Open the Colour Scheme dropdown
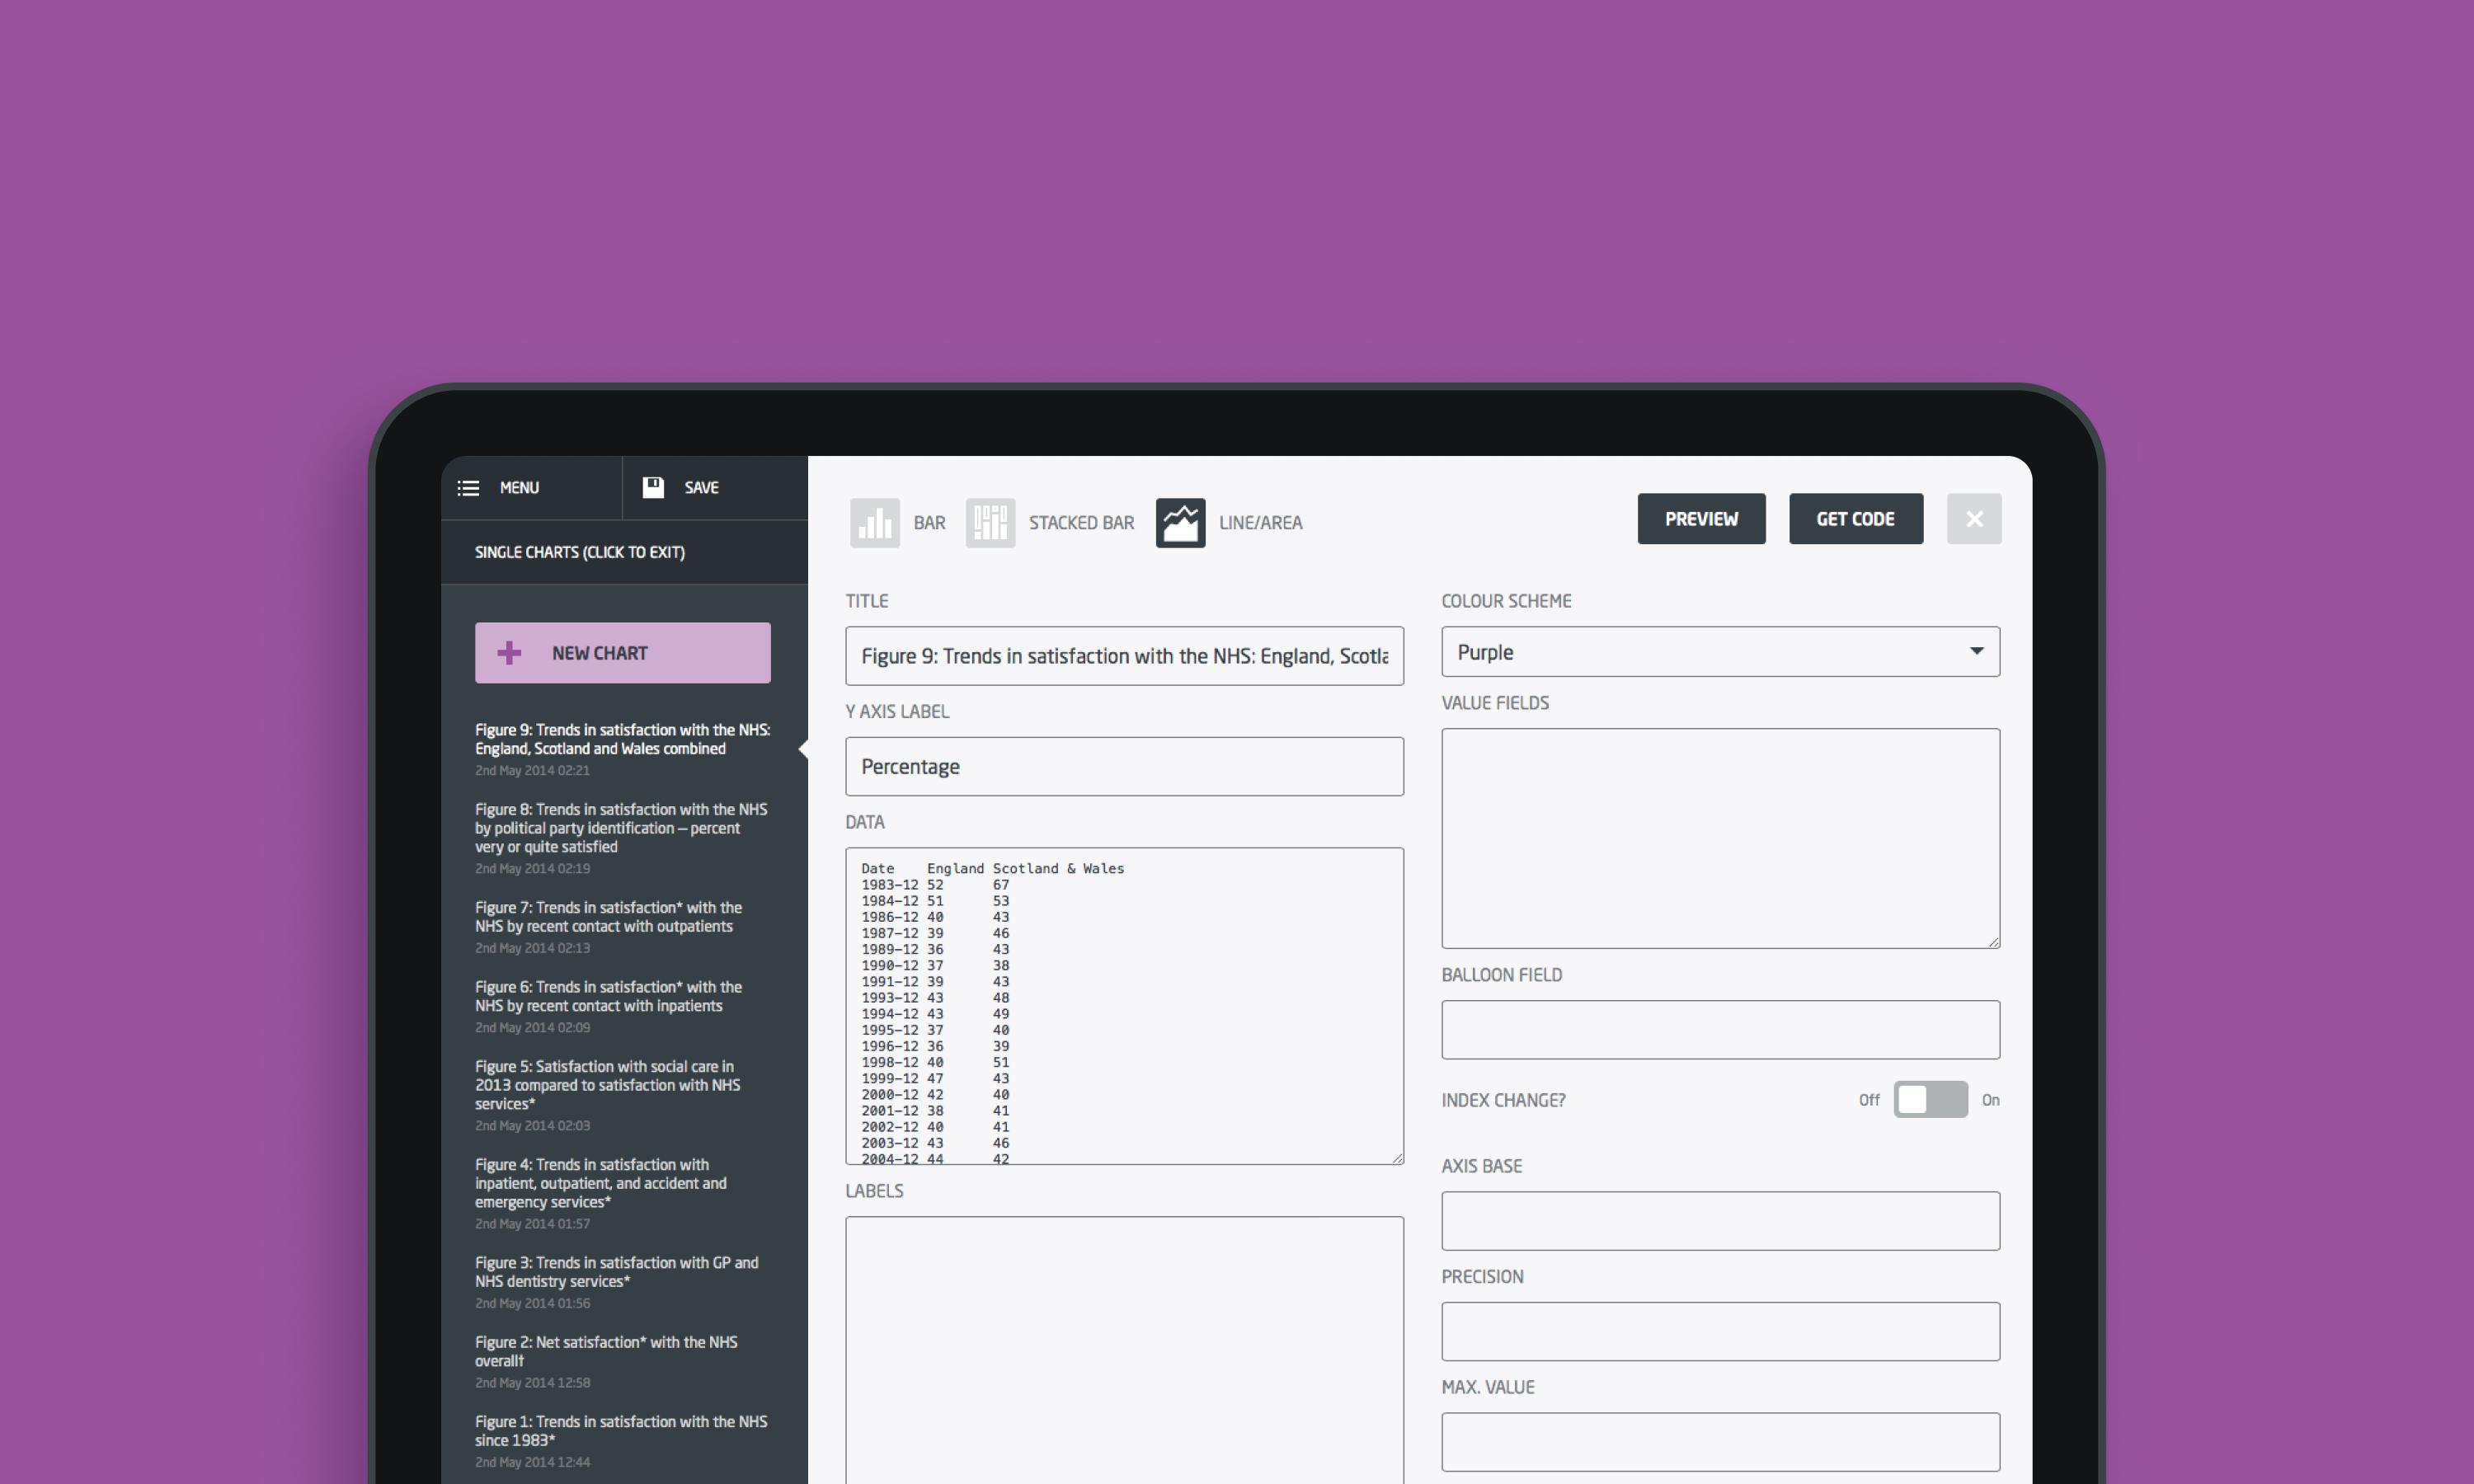The width and height of the screenshot is (2474, 1484). (1719, 652)
